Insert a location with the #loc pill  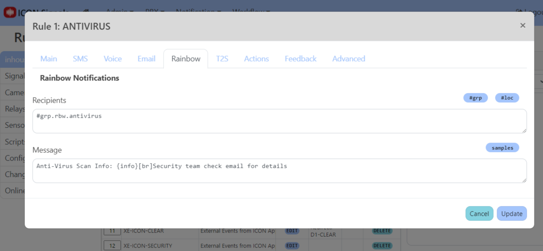coord(507,98)
